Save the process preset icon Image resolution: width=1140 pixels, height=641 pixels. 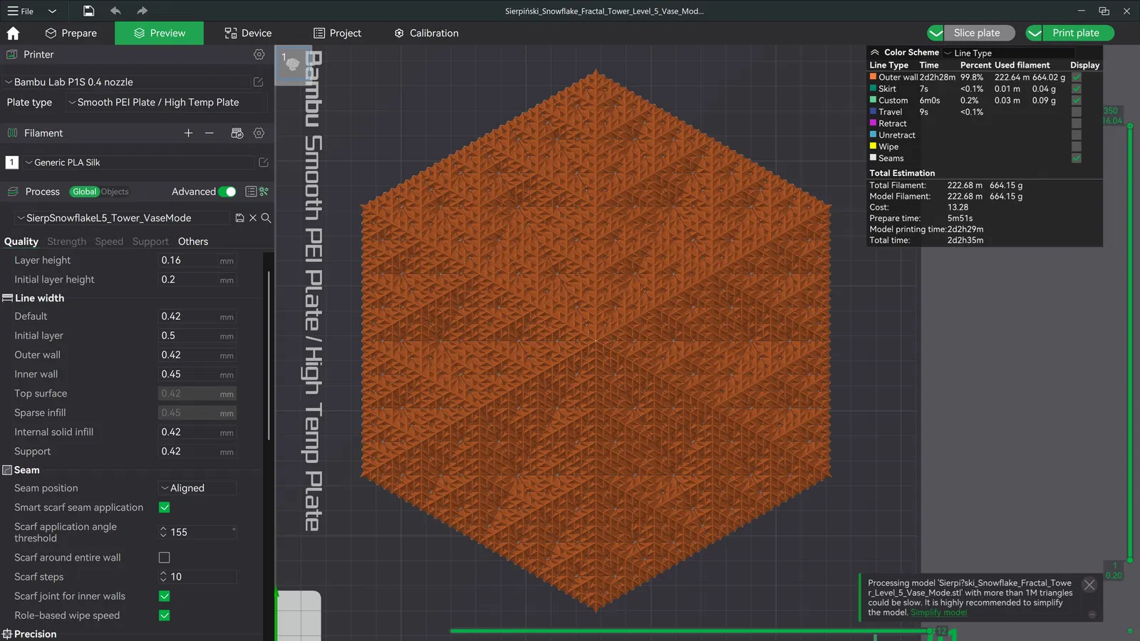tap(239, 218)
